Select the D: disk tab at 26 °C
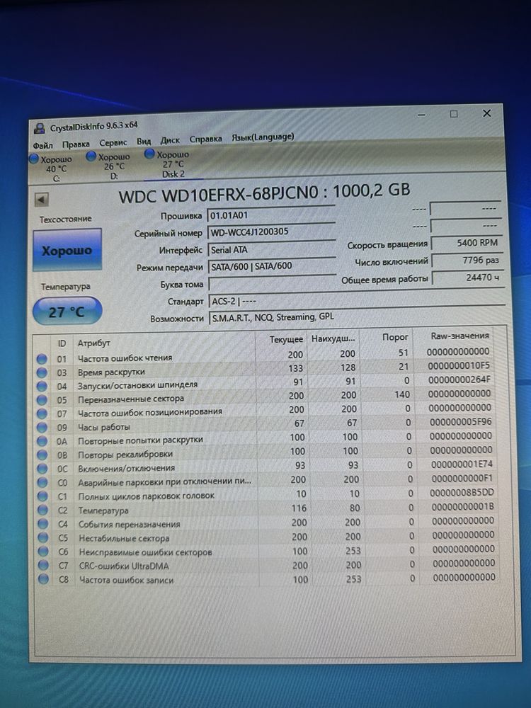 pos(109,166)
